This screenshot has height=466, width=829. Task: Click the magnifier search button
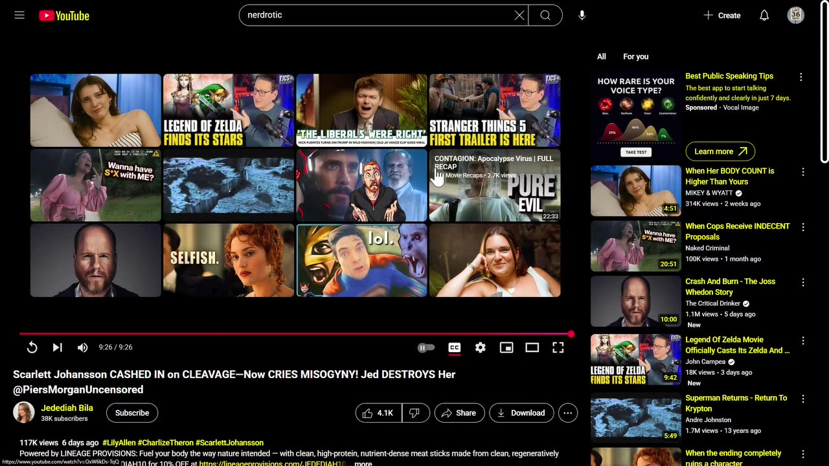point(545,16)
